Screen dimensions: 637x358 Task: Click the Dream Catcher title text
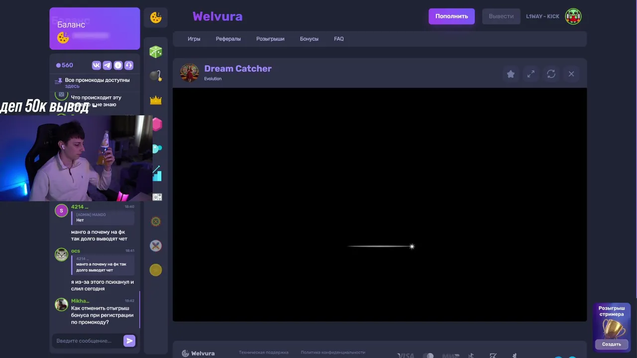[238, 69]
